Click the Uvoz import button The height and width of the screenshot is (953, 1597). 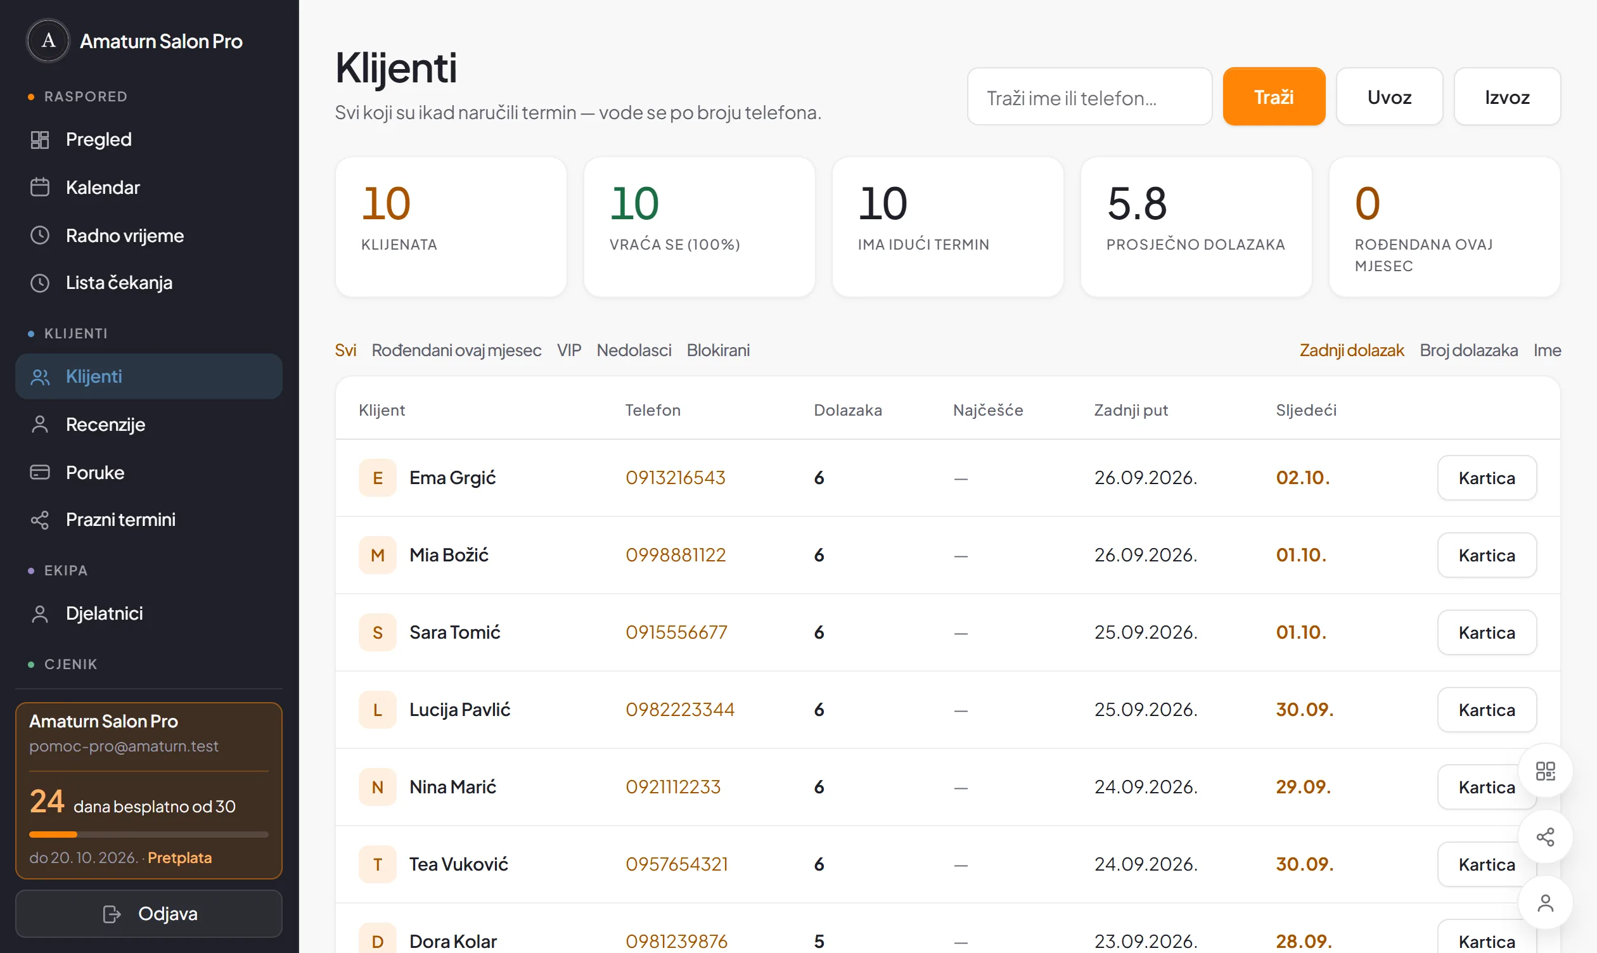[x=1390, y=97]
